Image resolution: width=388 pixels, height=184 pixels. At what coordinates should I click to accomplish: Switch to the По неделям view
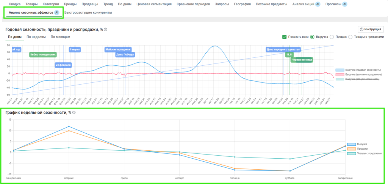[x=36, y=37]
